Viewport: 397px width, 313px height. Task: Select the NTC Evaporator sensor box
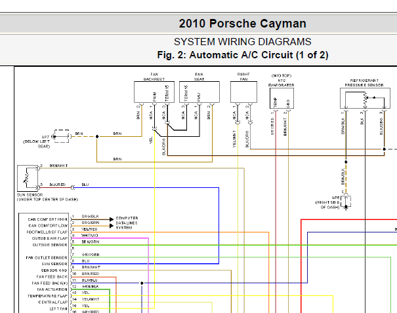(x=282, y=98)
